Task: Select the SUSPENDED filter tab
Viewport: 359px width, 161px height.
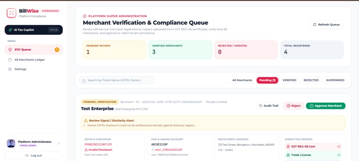Action: pyautogui.click(x=335, y=80)
